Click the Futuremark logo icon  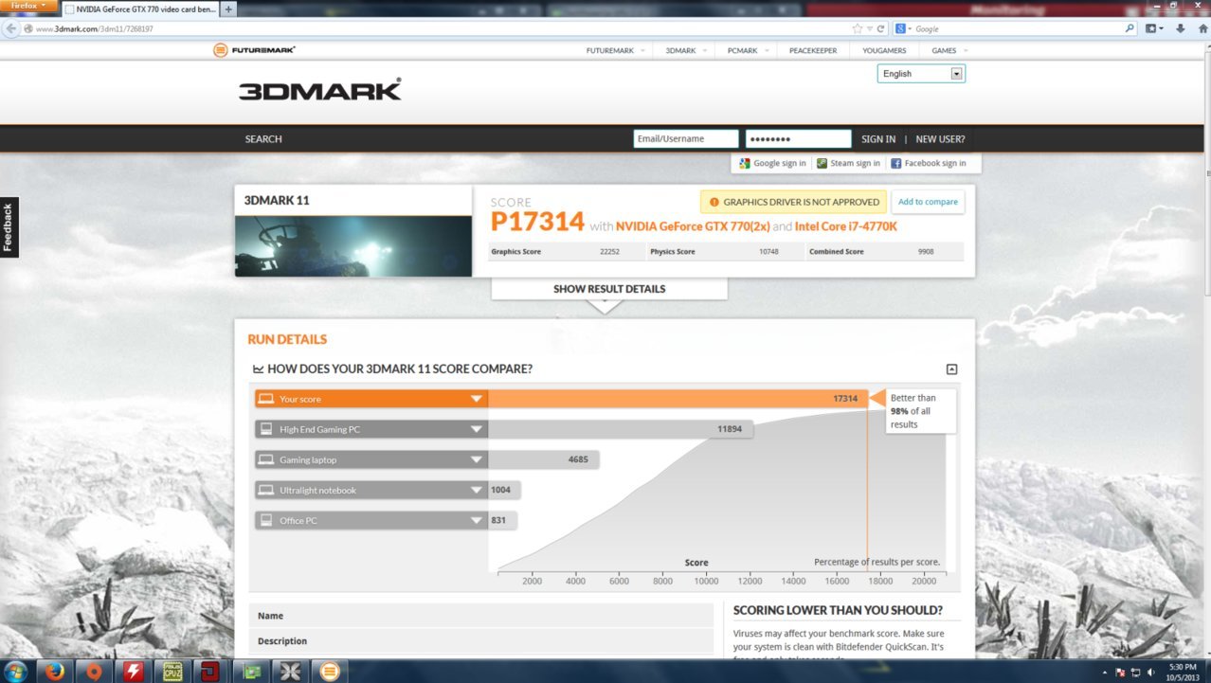coord(220,50)
